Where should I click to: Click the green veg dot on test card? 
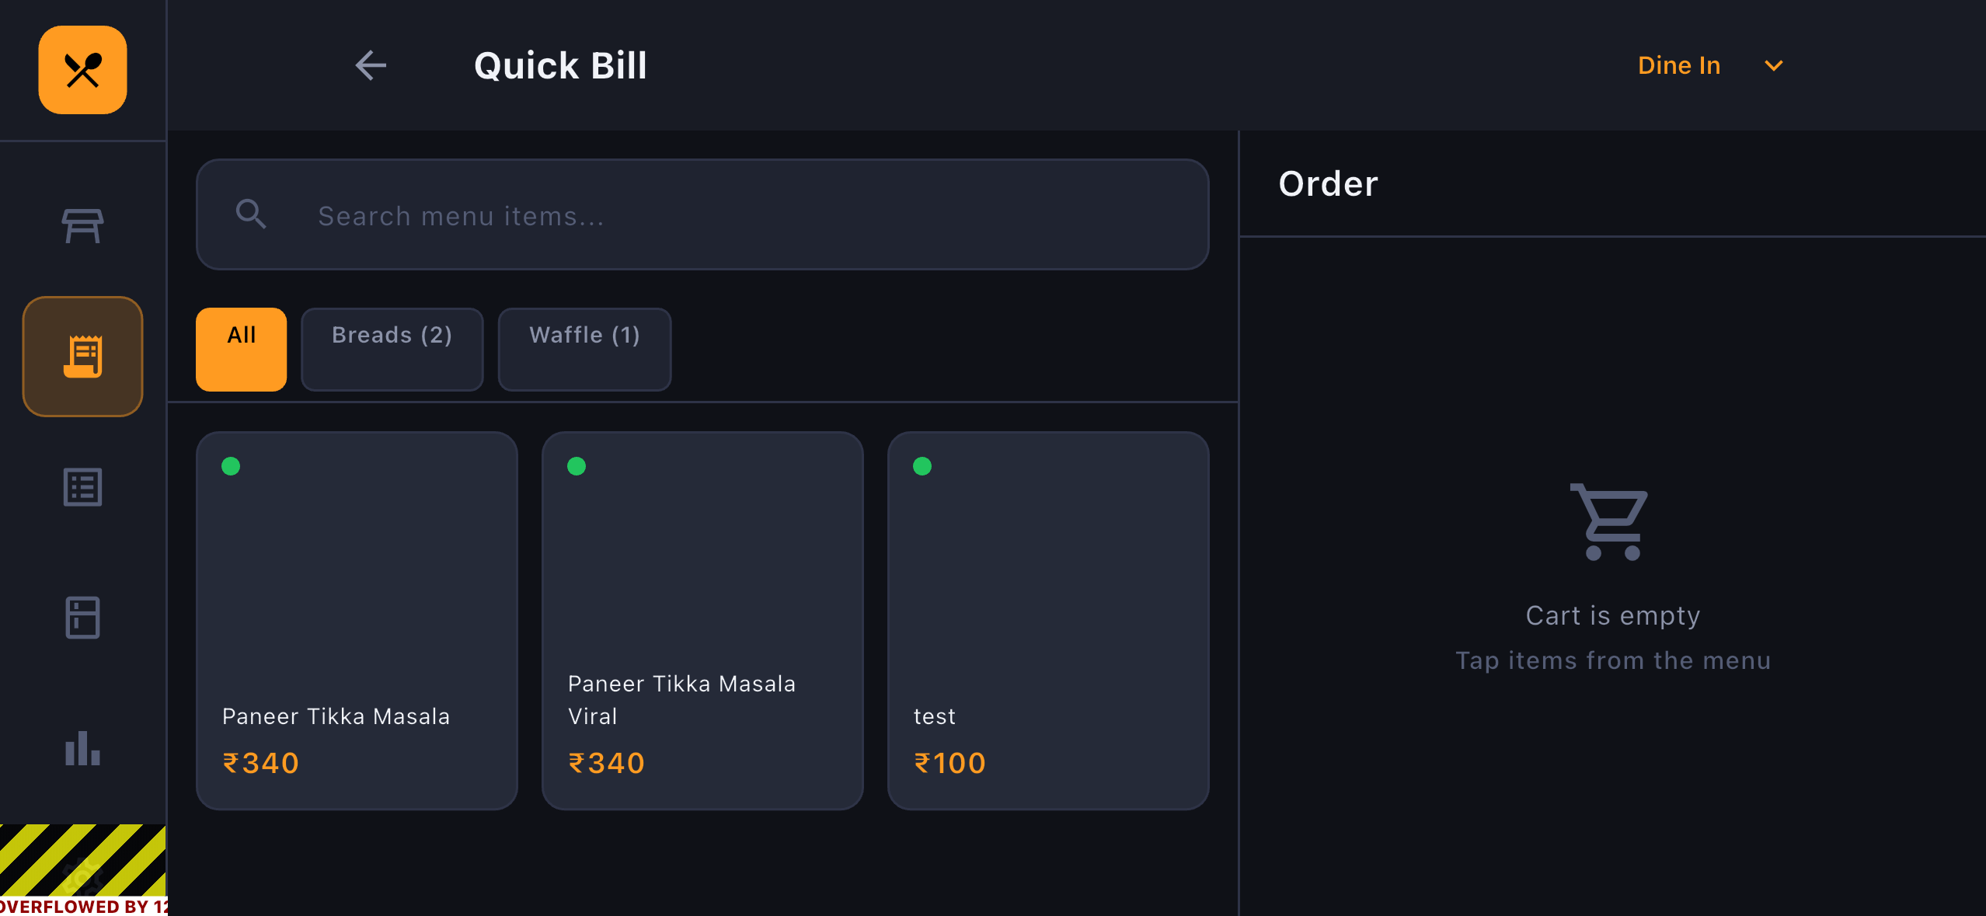[x=922, y=466]
